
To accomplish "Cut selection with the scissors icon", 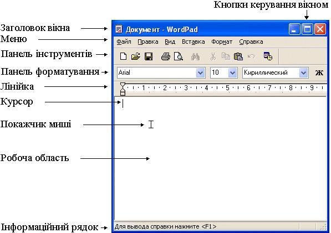I will pos(213,56).
